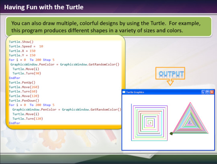
Task: Click the green description text box
Action: (108, 27)
